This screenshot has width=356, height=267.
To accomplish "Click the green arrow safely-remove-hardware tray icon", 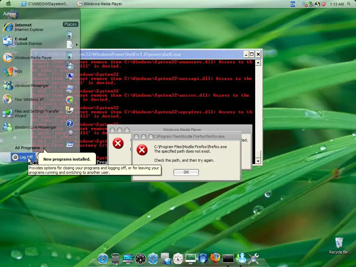I will [x=311, y=4].
